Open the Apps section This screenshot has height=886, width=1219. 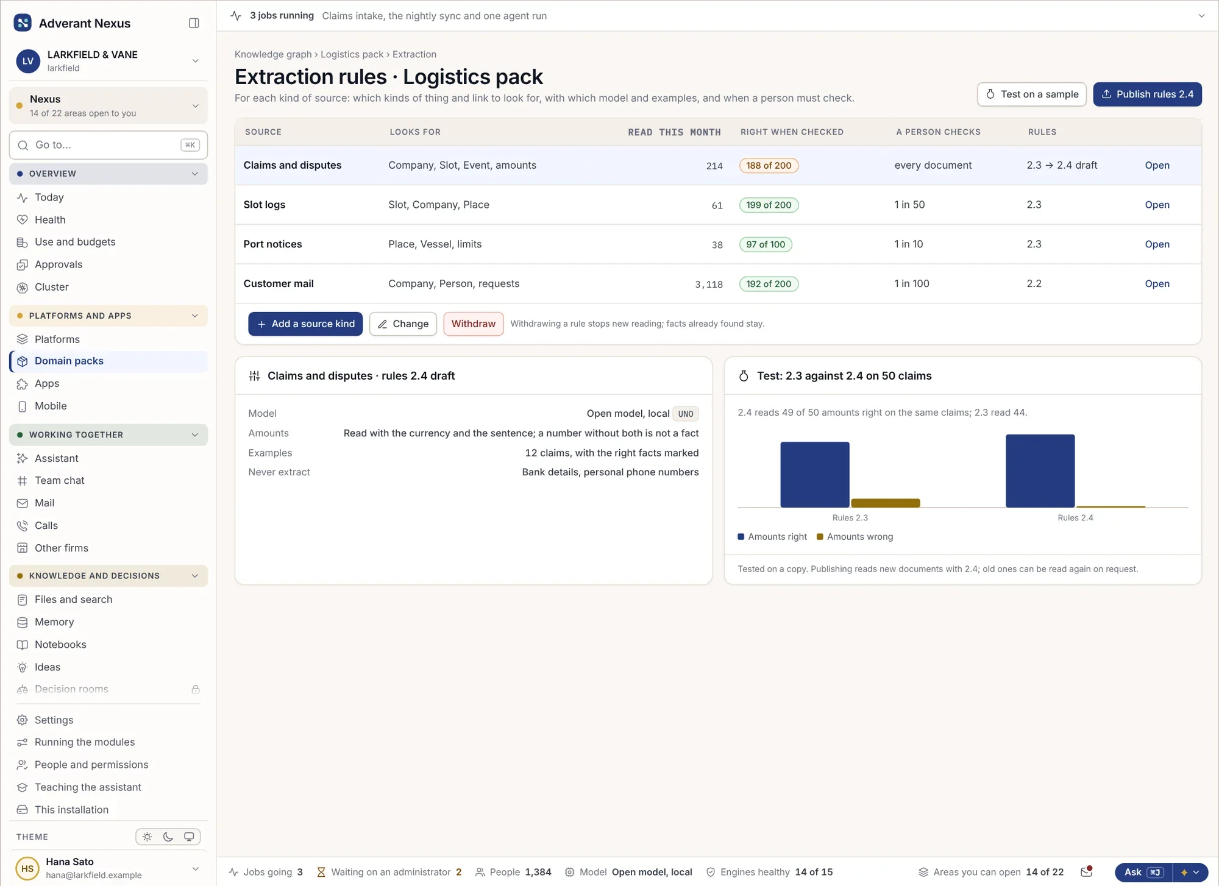pyautogui.click(x=47, y=384)
